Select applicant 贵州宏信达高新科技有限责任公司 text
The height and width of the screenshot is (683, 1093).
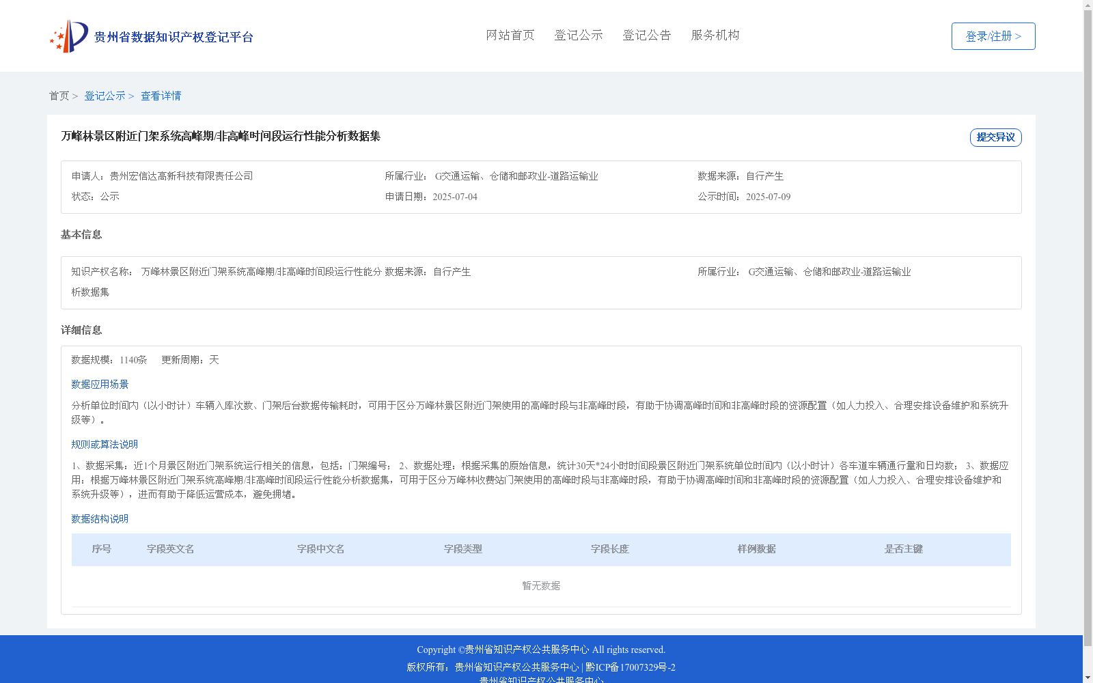point(181,176)
